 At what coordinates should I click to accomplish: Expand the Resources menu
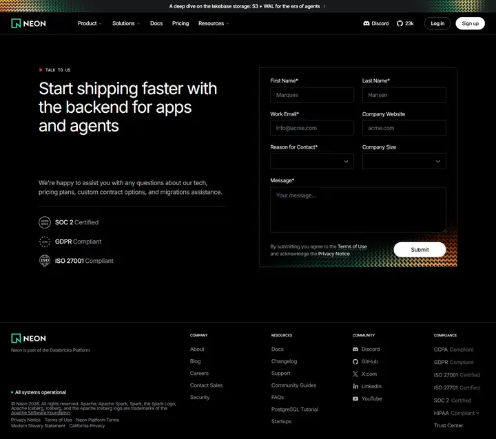(x=214, y=23)
